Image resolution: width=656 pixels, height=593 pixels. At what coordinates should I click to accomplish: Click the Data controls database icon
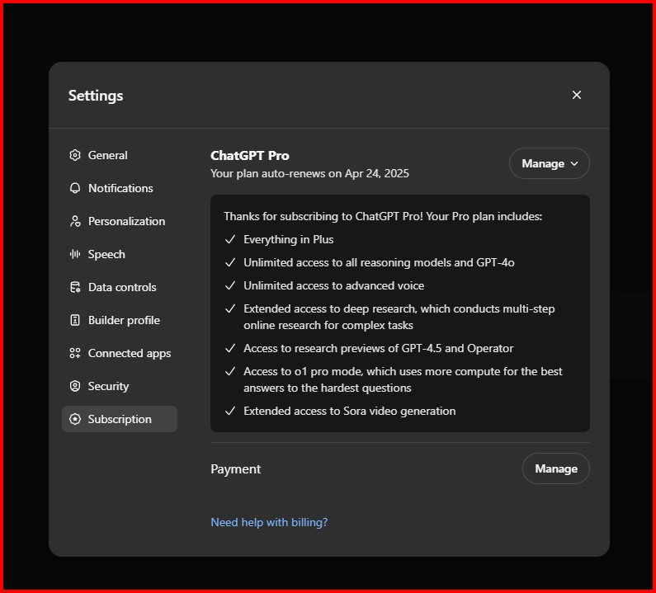click(75, 287)
